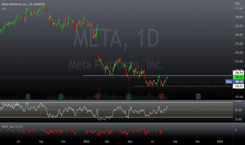This screenshot has height=145, width=245.
Task: Click the Meta Platforms, Inc., 1D, NASDAQ title
Action: click(x=23, y=4)
